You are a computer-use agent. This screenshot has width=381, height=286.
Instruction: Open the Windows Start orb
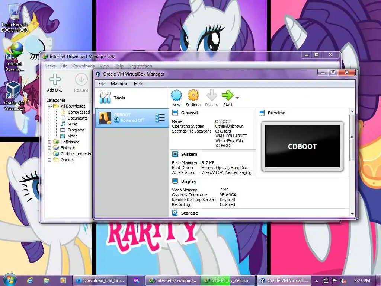pyautogui.click(x=9, y=280)
